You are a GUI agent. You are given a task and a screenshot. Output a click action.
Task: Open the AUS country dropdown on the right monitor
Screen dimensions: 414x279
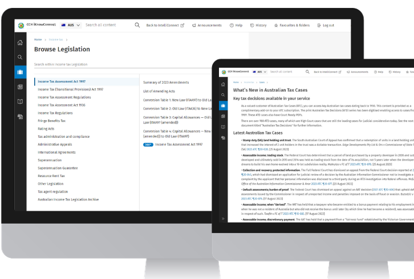point(259,72)
